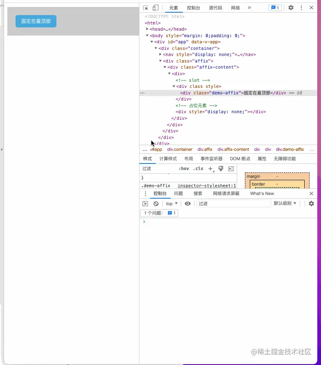This screenshot has width=321, height=365.
Task: Create live expression eye icon
Action: point(188,204)
